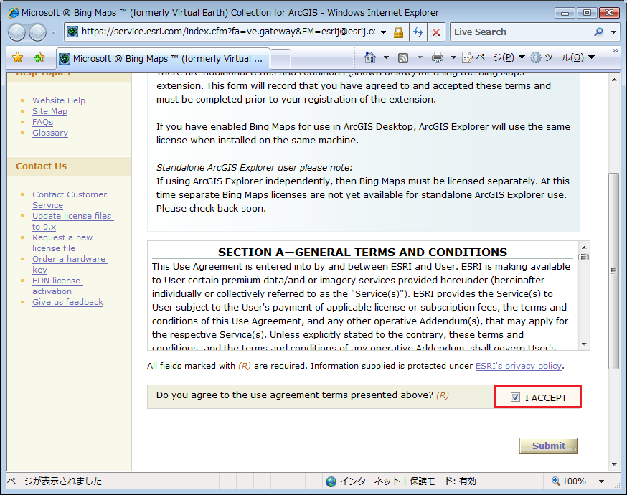The image size is (627, 495).
Task: Open the ツール(O) menu
Action: click(x=562, y=57)
